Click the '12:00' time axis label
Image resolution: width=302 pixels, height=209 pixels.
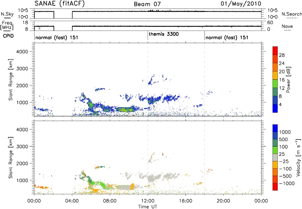pyautogui.click(x=148, y=201)
